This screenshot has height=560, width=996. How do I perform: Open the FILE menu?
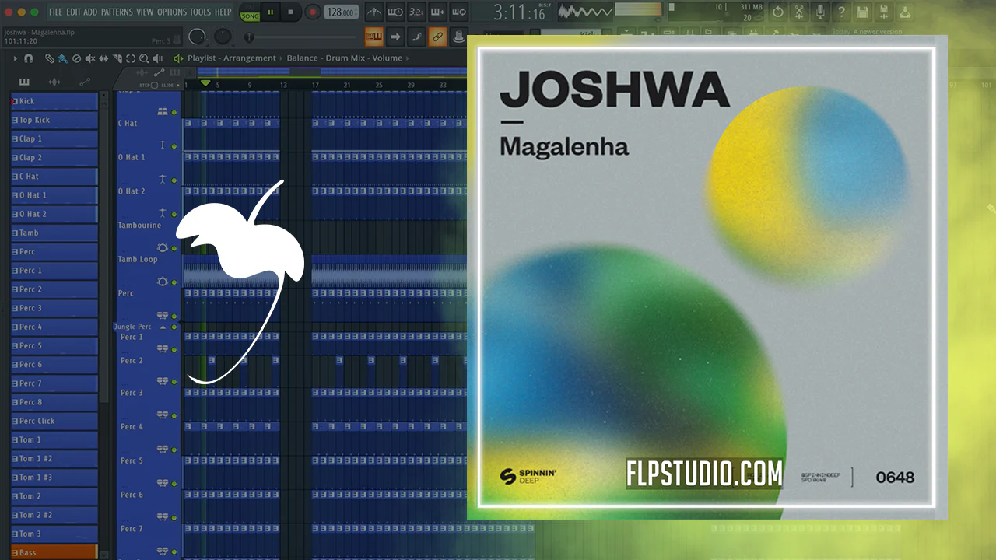click(55, 12)
